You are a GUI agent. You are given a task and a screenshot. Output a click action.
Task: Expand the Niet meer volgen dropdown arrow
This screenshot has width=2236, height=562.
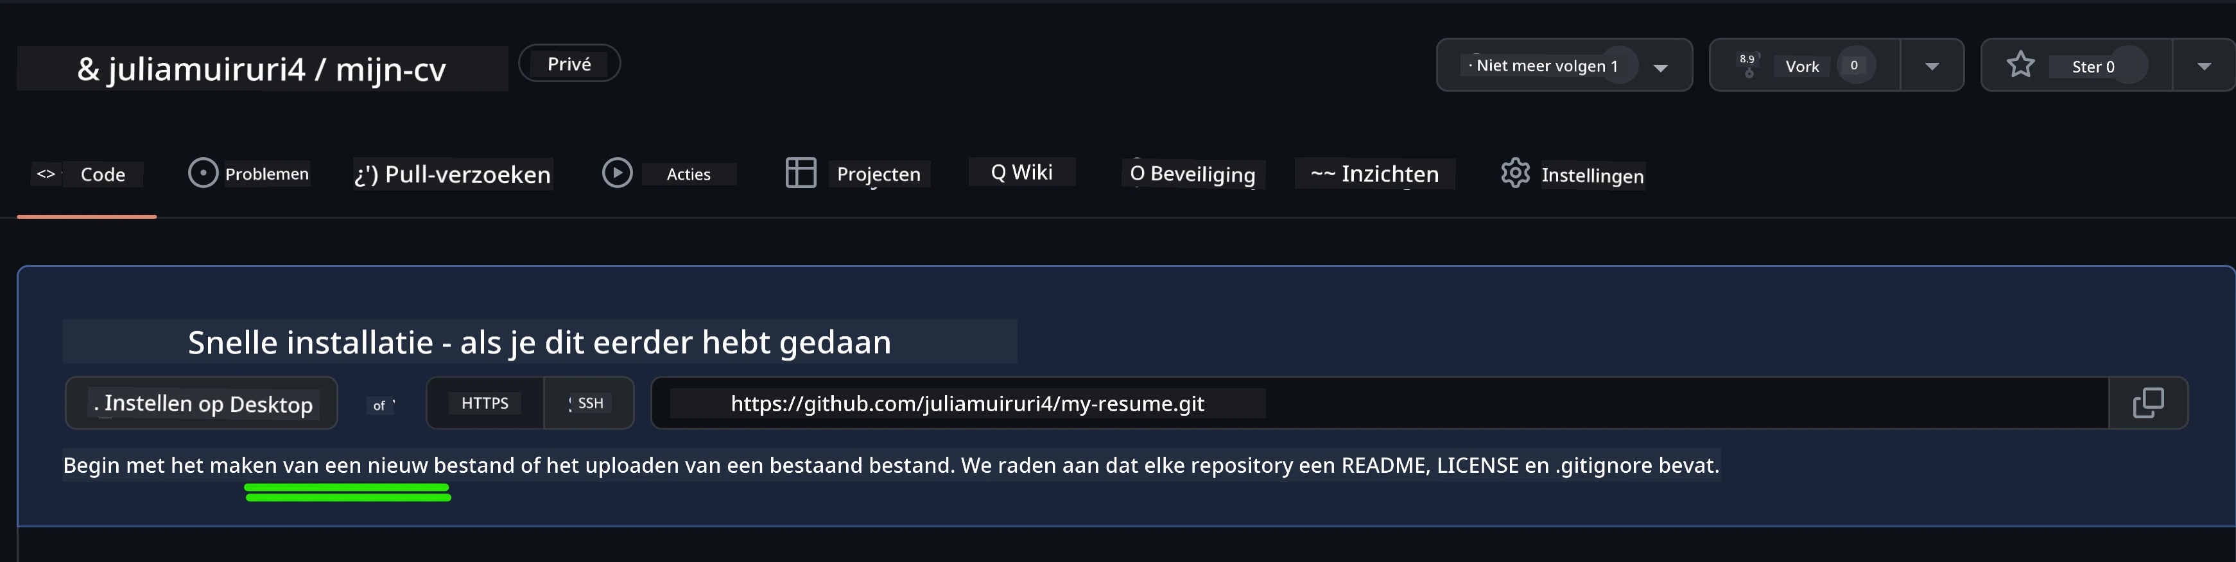pyautogui.click(x=1661, y=67)
